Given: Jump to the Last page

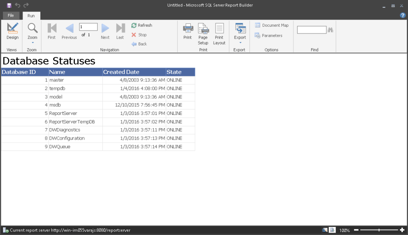Looking at the screenshot, I should coord(120,31).
